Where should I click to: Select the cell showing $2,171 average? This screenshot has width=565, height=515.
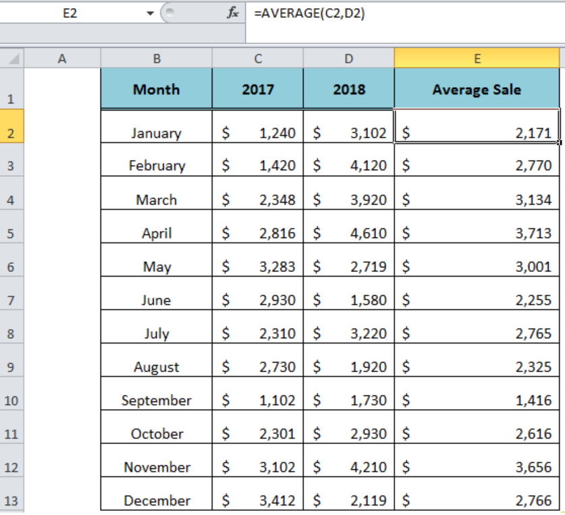click(x=477, y=132)
